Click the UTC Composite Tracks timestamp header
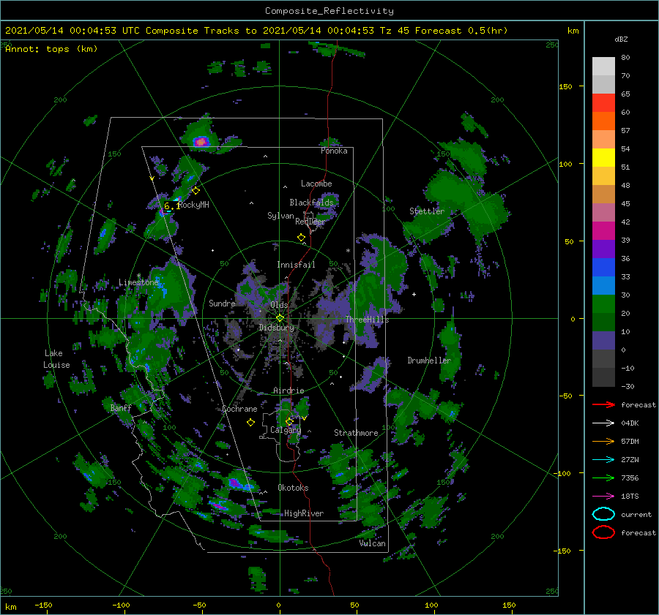This screenshot has width=659, height=615. pyautogui.click(x=256, y=31)
